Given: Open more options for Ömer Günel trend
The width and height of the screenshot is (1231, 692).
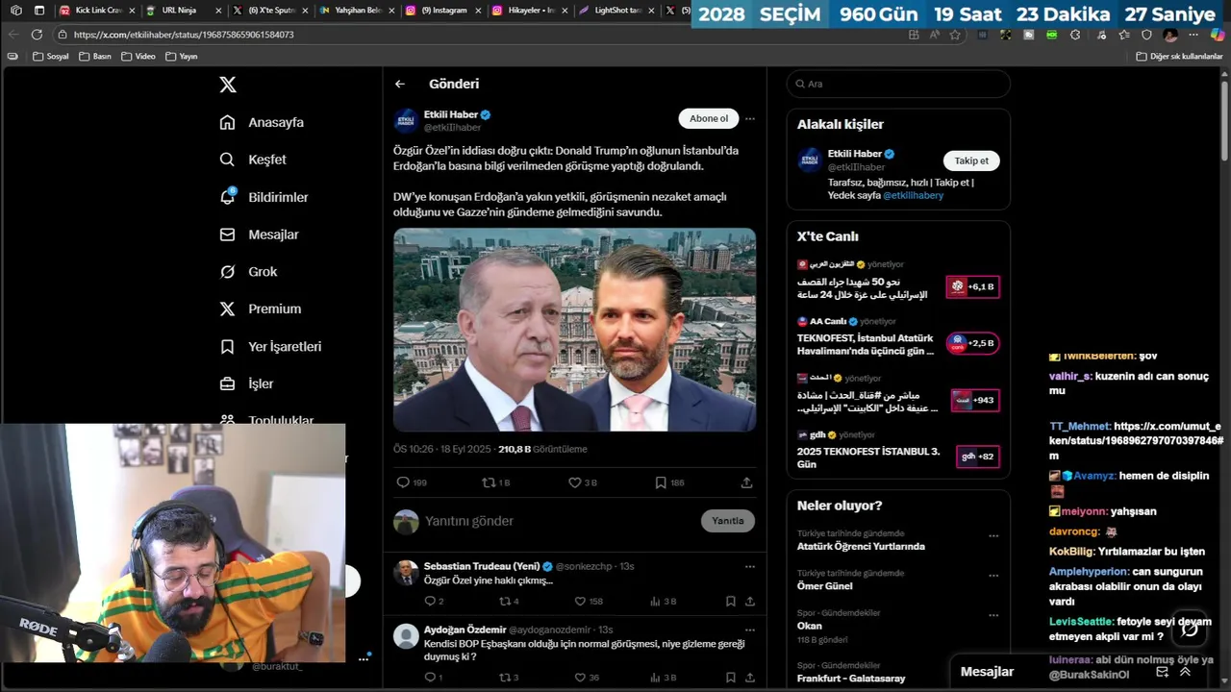Looking at the screenshot, I should tap(993, 576).
